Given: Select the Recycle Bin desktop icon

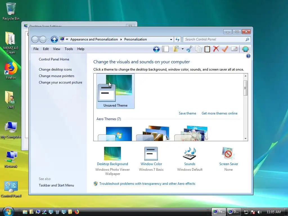Looking at the screenshot, I should [x=11, y=11].
